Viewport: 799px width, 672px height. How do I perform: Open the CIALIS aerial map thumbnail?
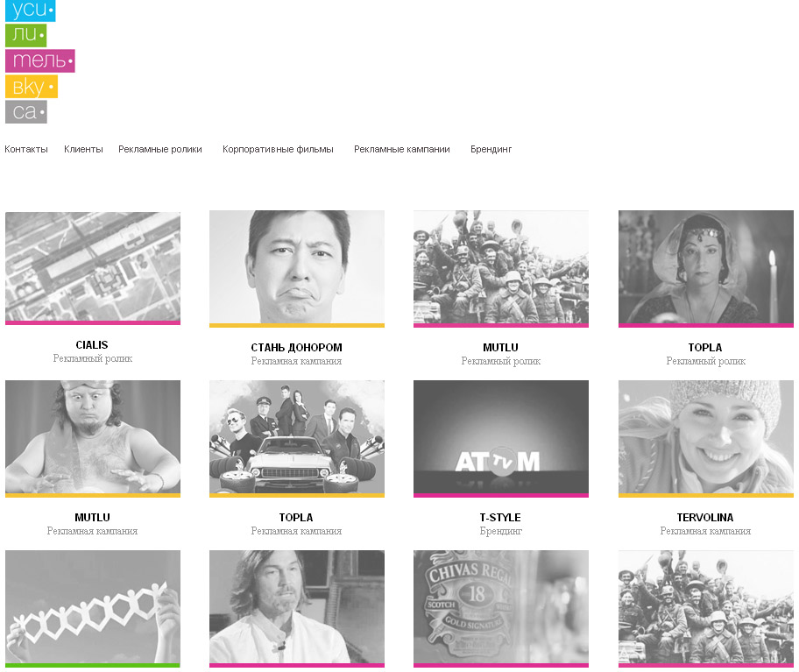pyautogui.click(x=93, y=268)
